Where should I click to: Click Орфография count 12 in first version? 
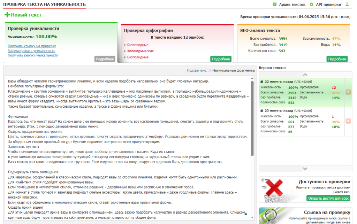[x=334, y=87]
